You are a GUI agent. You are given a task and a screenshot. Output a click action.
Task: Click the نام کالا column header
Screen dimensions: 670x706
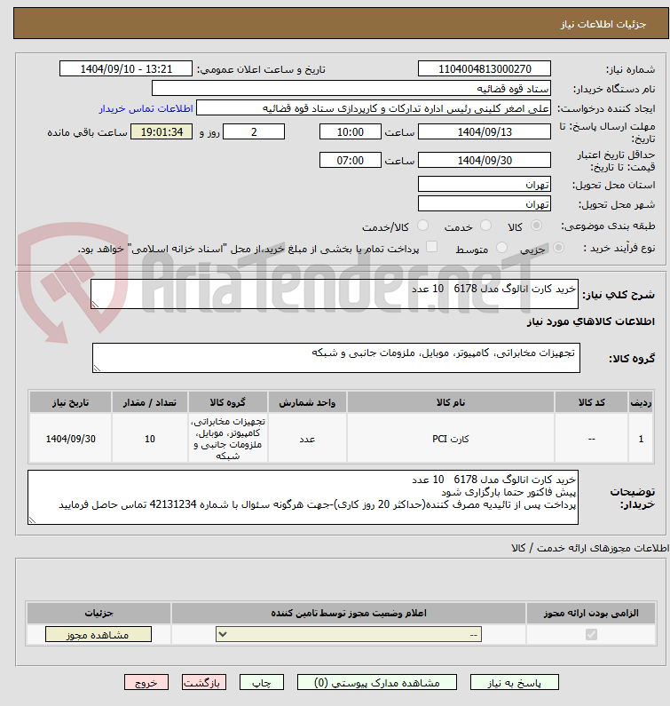(x=451, y=402)
